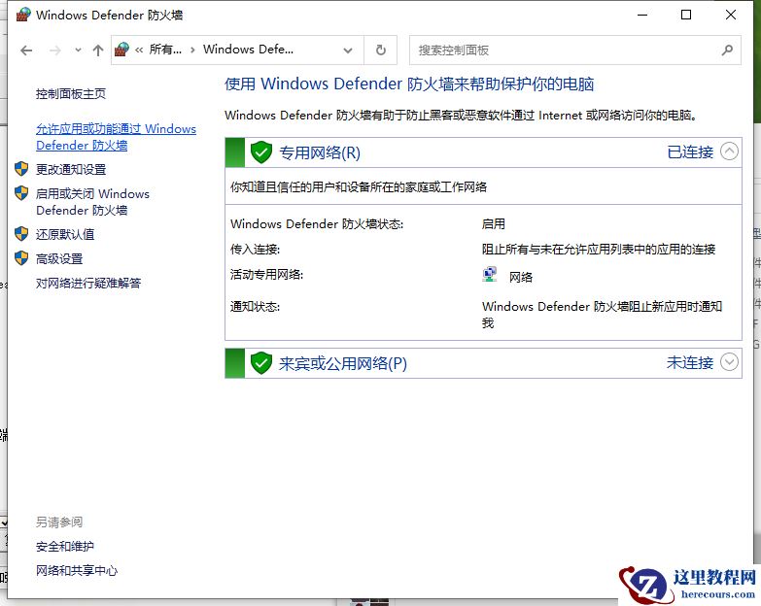Click the 网络 active network name

pyautogui.click(x=521, y=277)
